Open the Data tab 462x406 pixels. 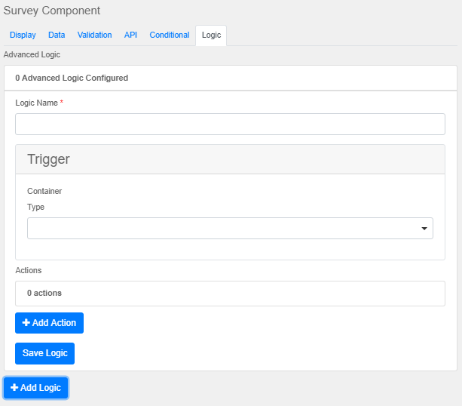coord(57,35)
